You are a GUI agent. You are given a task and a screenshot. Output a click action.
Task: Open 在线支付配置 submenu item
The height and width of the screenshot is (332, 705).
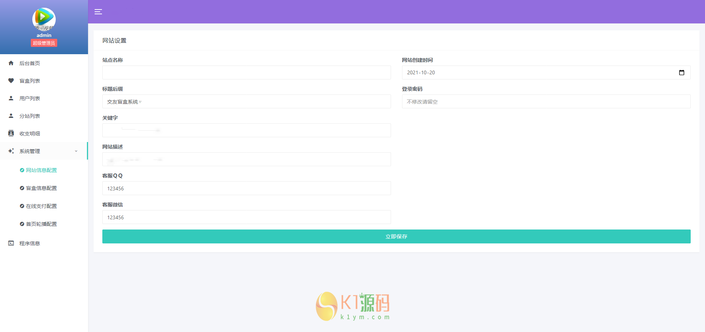coord(41,206)
